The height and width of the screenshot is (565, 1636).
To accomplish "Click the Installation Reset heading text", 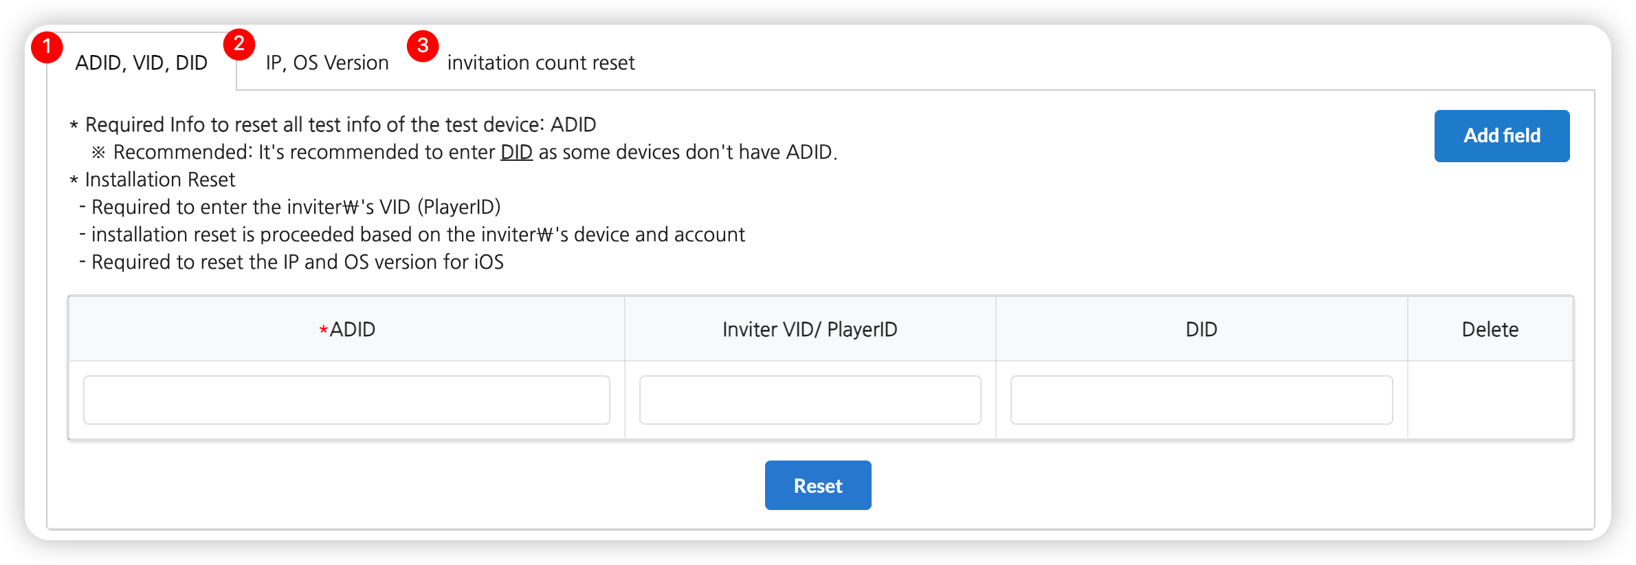I will [x=159, y=180].
